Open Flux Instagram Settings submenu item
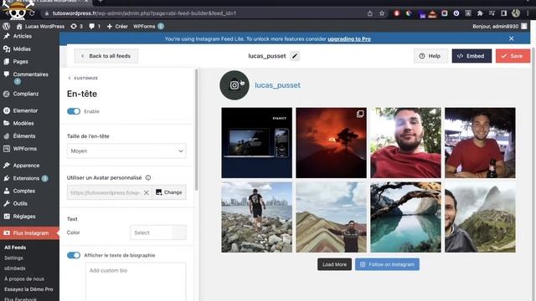This screenshot has height=301, width=536. pyautogui.click(x=13, y=258)
